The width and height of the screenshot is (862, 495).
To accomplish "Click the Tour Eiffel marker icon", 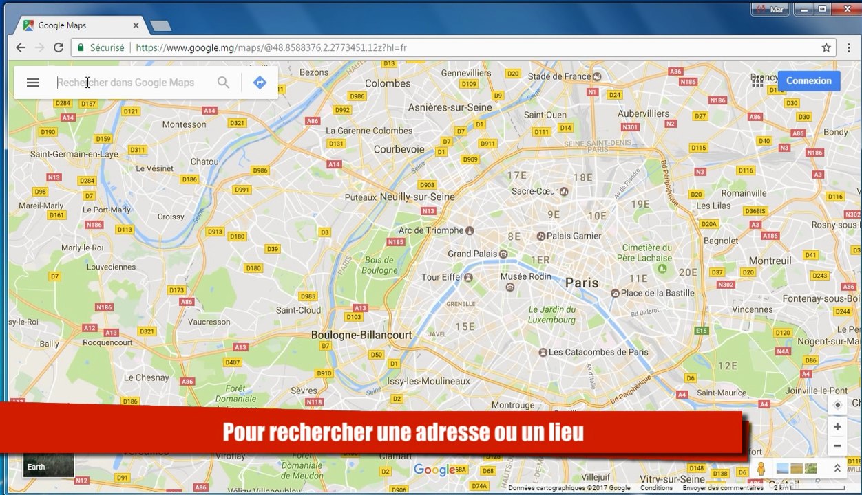I will coord(468,278).
